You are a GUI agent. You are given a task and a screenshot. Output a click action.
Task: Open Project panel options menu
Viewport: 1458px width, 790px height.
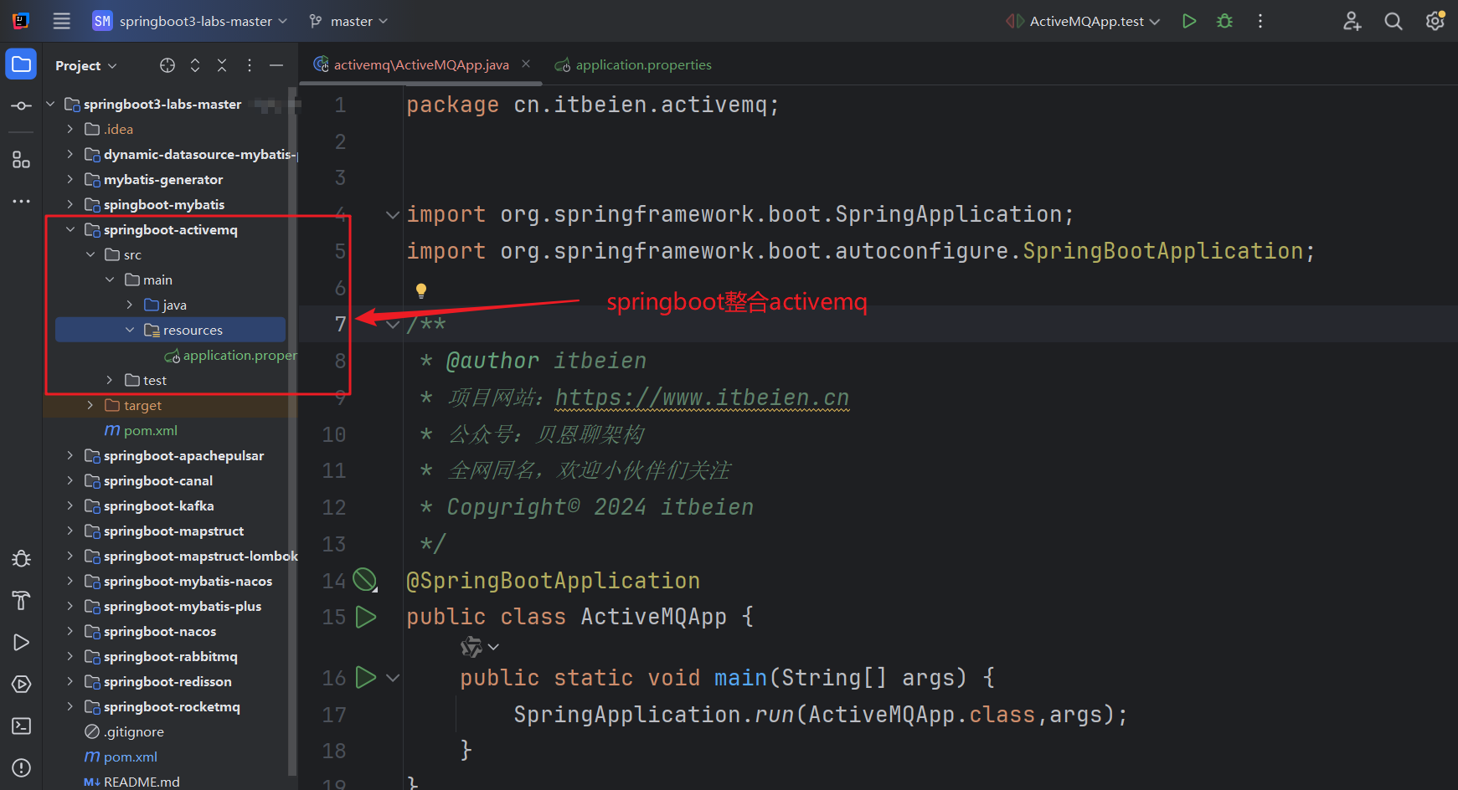[250, 65]
